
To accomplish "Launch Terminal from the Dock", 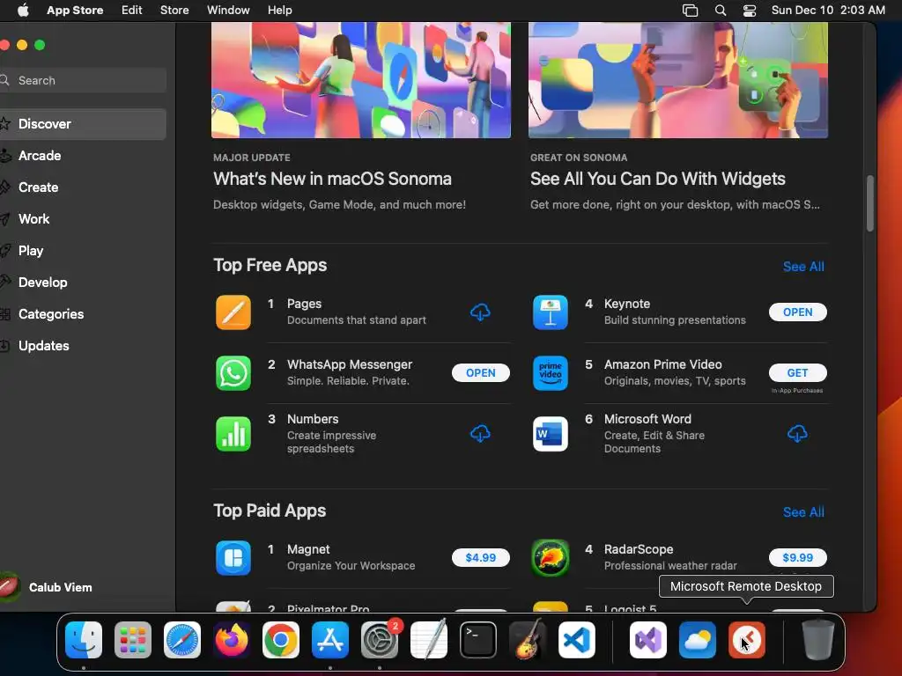I will (478, 640).
